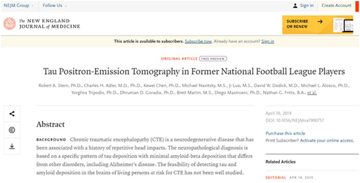Click the Free Preview badge
The height and width of the screenshot is (183, 360).
pos(213,59)
